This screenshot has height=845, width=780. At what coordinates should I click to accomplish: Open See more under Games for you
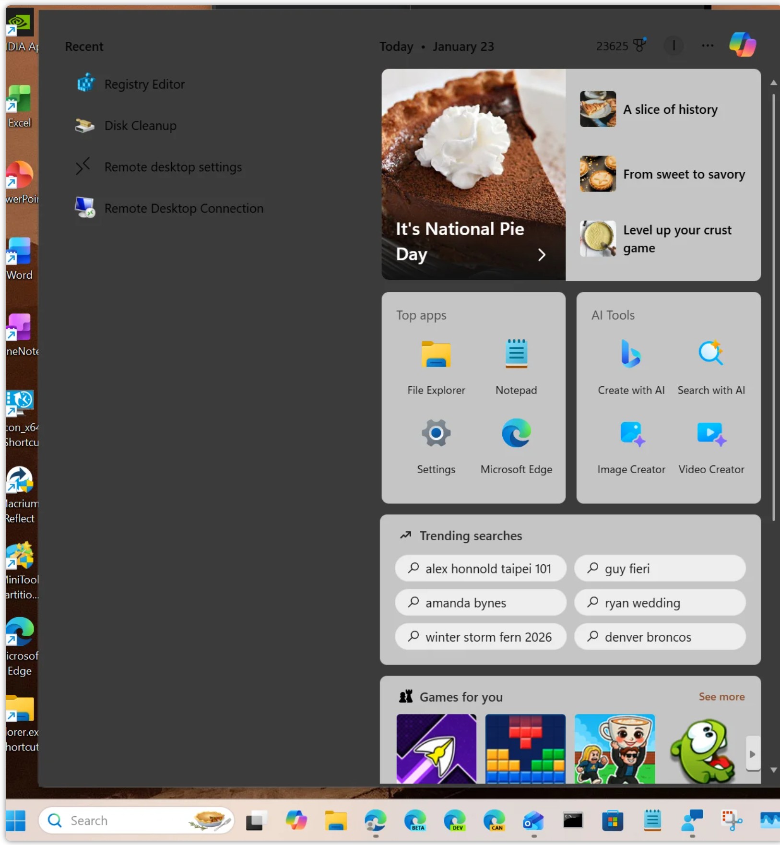[721, 697]
